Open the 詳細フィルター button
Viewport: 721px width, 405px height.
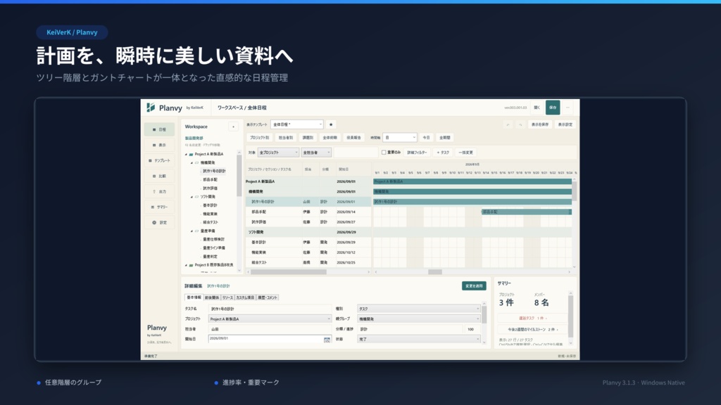point(417,153)
